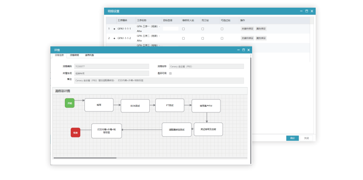Click the red 结束 end node
This screenshot has width=363, height=180.
(76, 133)
